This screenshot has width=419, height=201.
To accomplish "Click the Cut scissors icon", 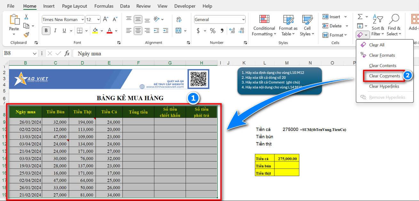I will pyautogui.click(x=27, y=17).
